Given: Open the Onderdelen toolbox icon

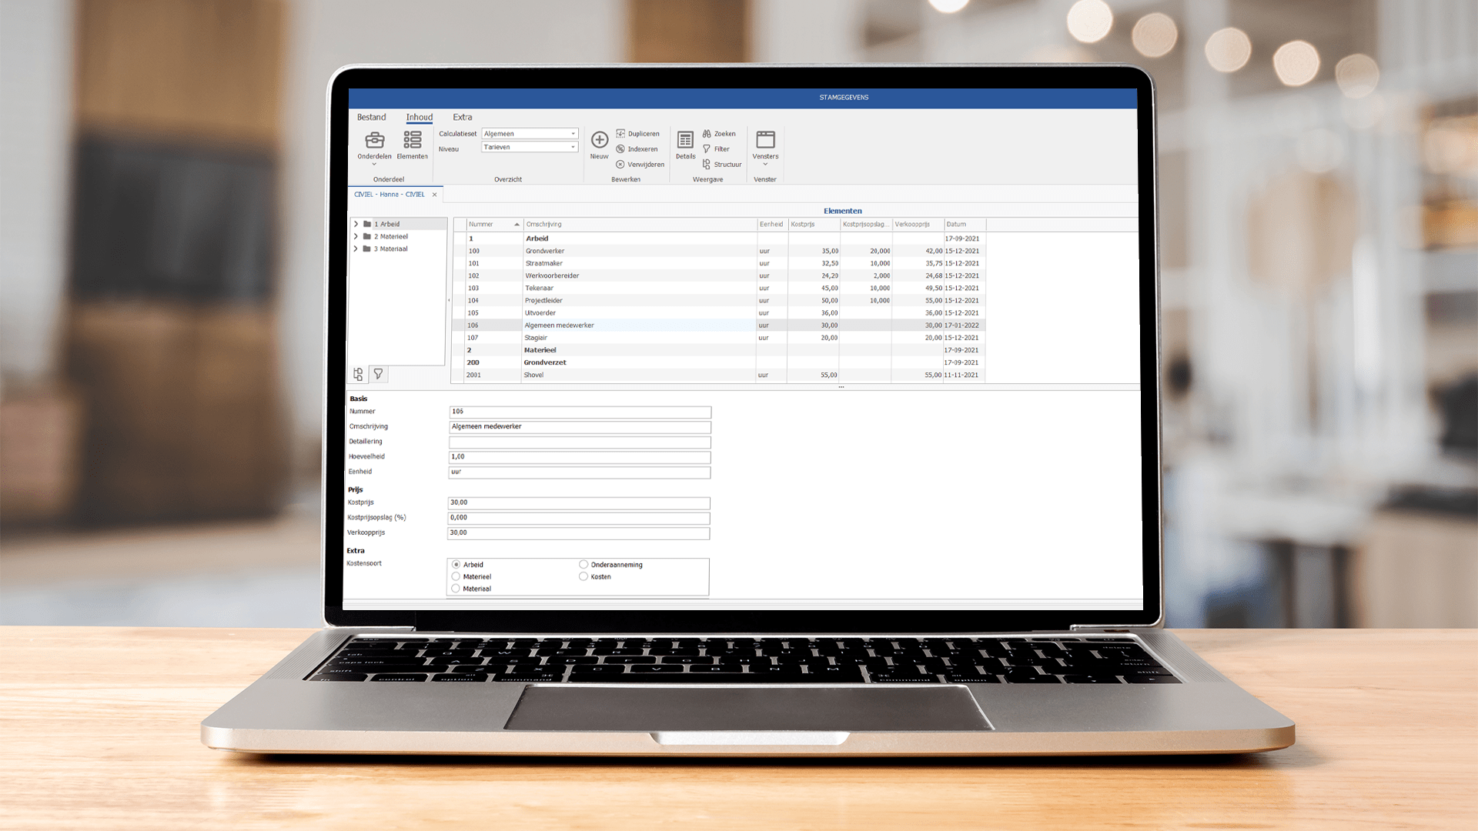Looking at the screenshot, I should click(374, 140).
